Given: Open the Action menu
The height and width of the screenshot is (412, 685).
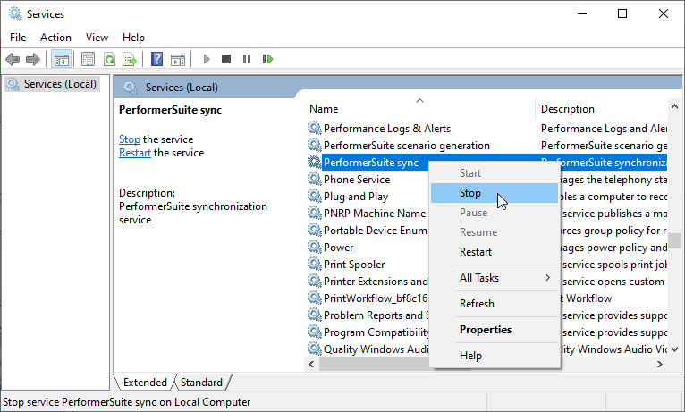Looking at the screenshot, I should point(55,38).
